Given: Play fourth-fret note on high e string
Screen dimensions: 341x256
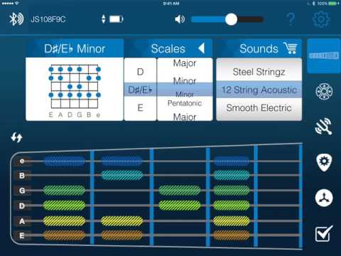Looking at the screenshot, I should tap(232, 161).
